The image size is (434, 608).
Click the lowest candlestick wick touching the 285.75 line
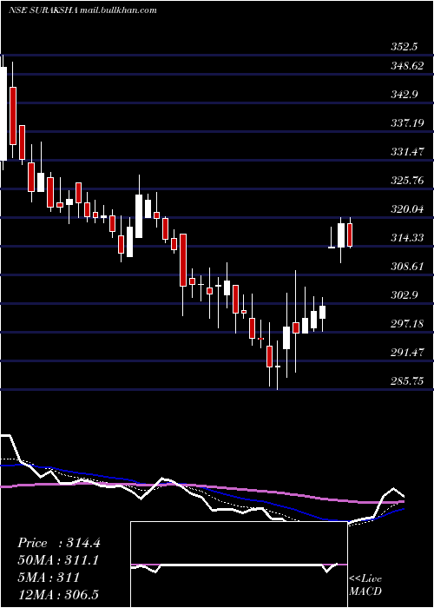[278, 366]
